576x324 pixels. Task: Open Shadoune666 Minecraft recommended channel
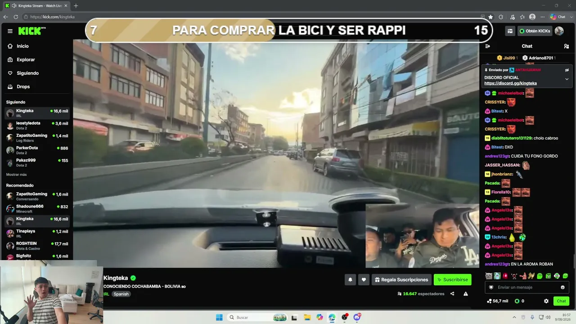click(36, 208)
